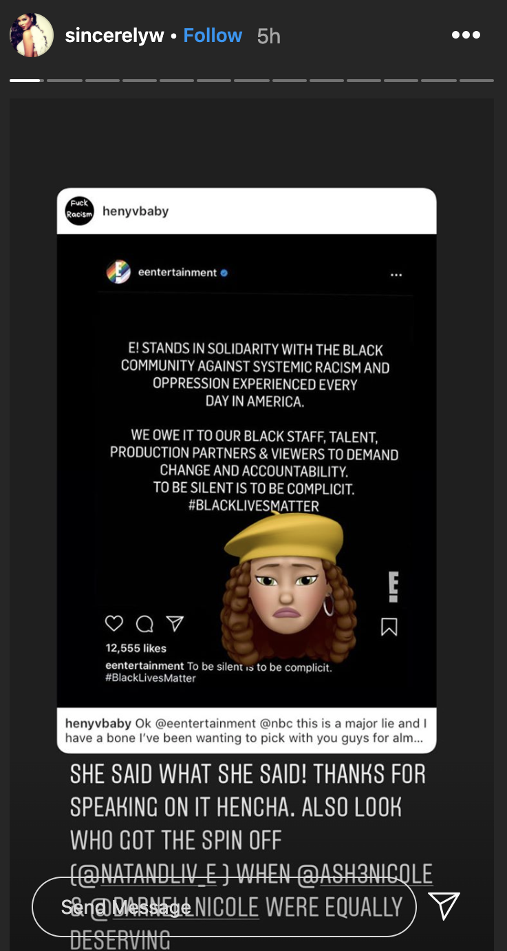Expand the truncated henyvbaby caption text
Viewport: 507px width, 951px height.
tap(246, 730)
